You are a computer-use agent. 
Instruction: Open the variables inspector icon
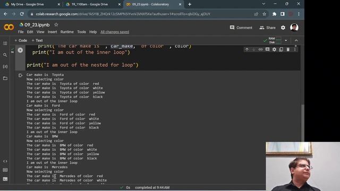tap(5, 66)
